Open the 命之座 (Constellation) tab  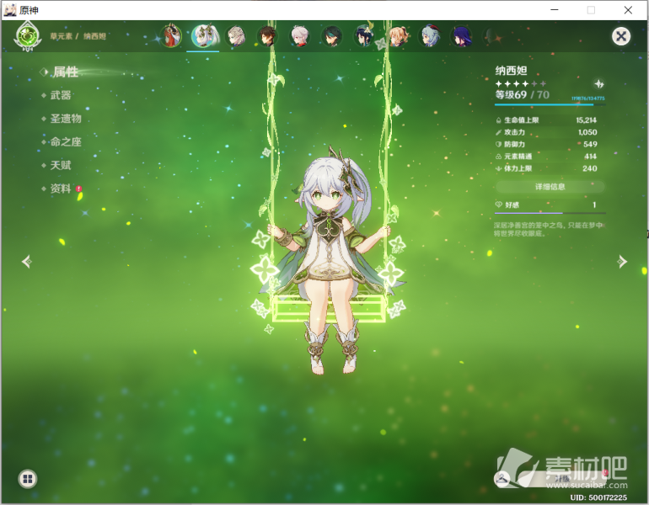click(66, 142)
